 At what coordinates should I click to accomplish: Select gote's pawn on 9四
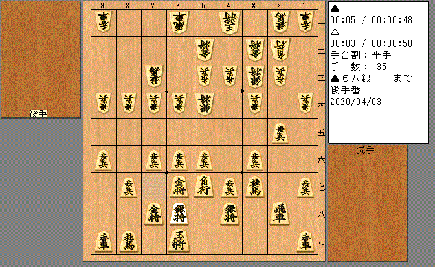104,103
